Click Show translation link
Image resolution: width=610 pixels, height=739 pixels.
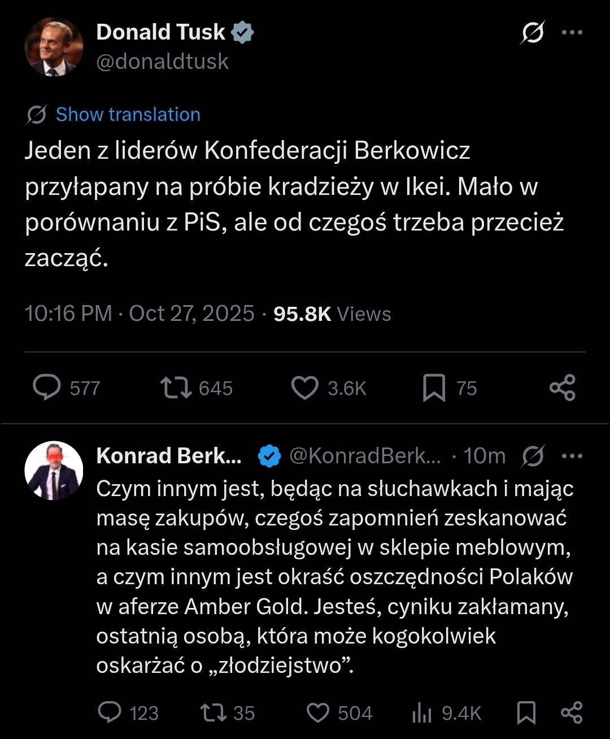[128, 115]
